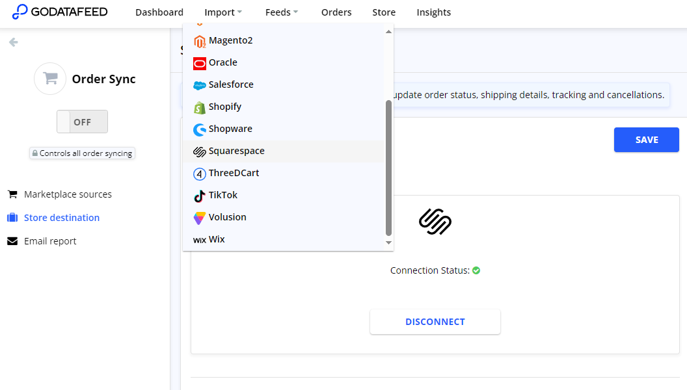Viewport: 687px width, 390px height.
Task: Click the back arrow icon
Action: (14, 42)
